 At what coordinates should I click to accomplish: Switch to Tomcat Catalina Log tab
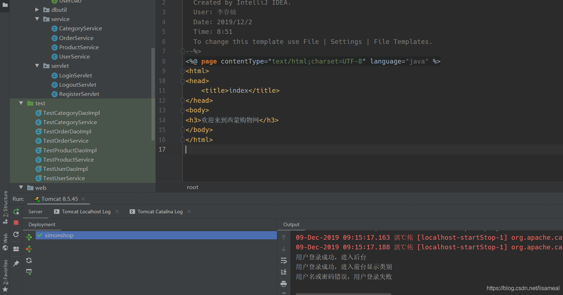(x=160, y=212)
